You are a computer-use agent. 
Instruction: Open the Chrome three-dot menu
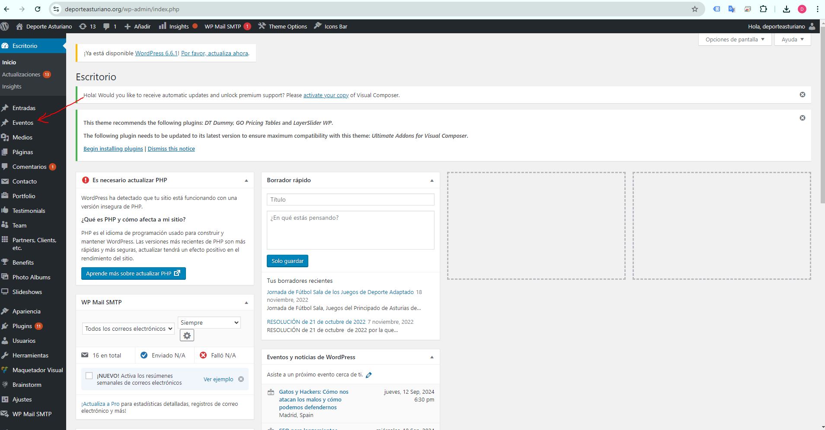pyautogui.click(x=818, y=9)
